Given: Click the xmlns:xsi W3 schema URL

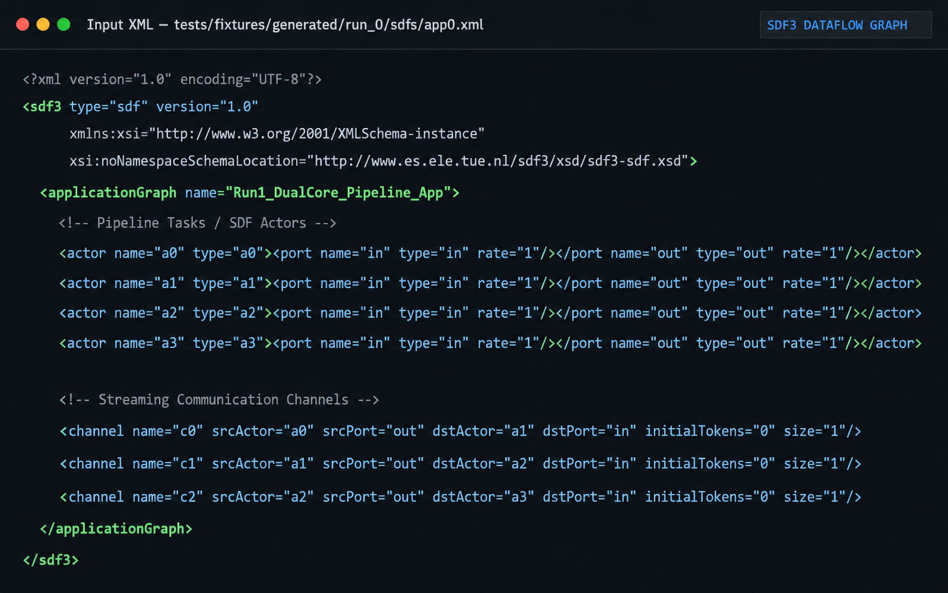Looking at the screenshot, I should pos(320,134).
